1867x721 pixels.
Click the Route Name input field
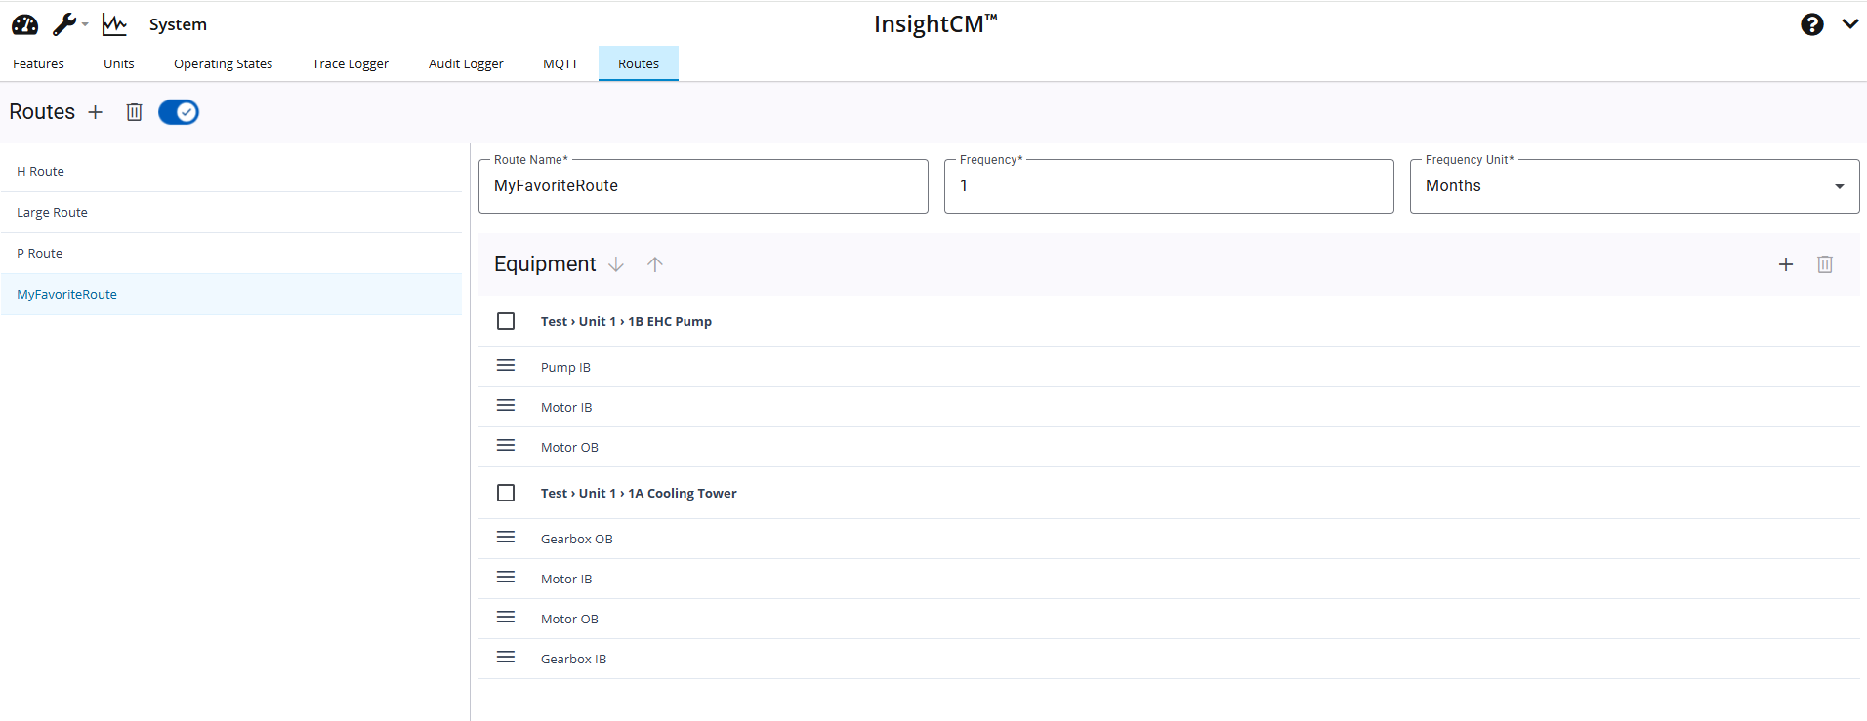(703, 186)
